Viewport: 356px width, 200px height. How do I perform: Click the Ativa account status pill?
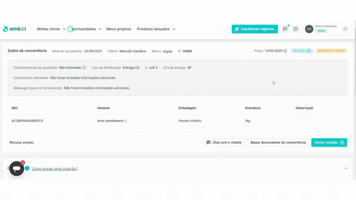tap(321, 31)
